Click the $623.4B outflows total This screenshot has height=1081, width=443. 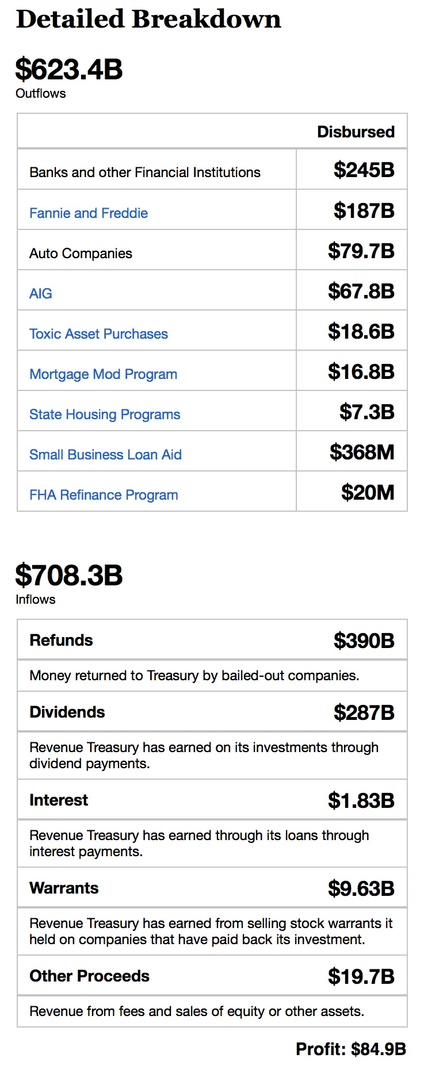coord(69,70)
